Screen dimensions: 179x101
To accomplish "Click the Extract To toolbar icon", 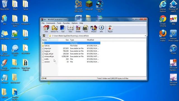I will (x=55, y=29).
